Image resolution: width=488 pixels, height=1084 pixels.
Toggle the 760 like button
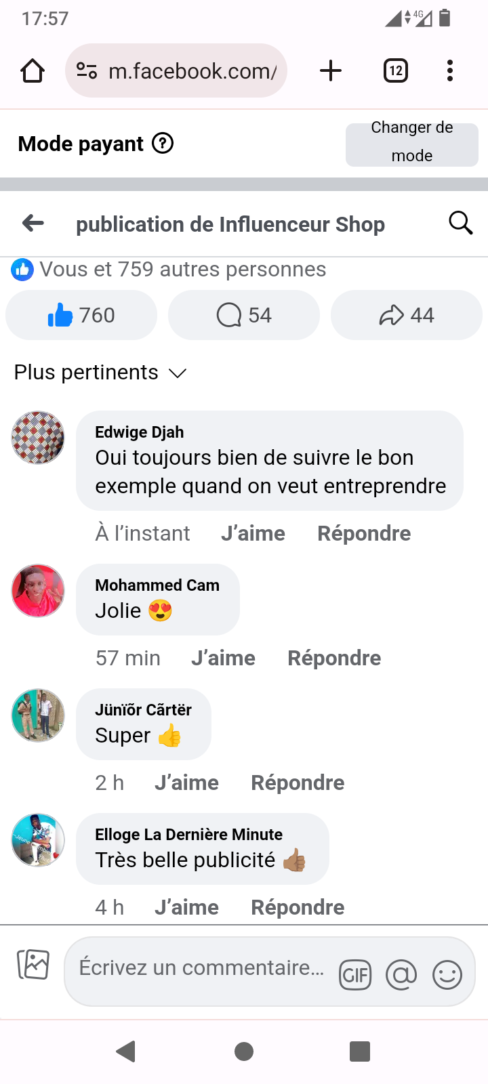(81, 315)
